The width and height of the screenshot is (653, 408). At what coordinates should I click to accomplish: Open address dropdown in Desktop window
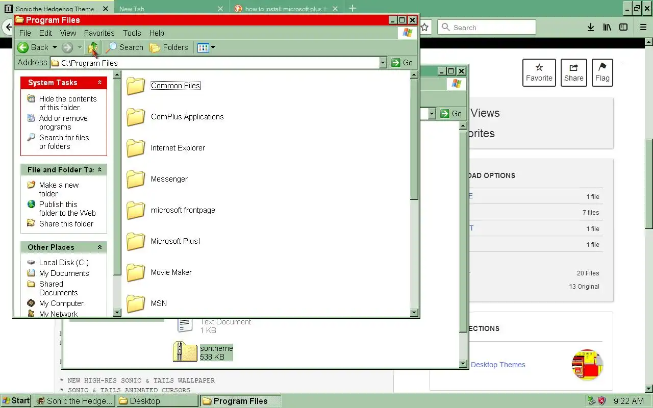pos(432,114)
